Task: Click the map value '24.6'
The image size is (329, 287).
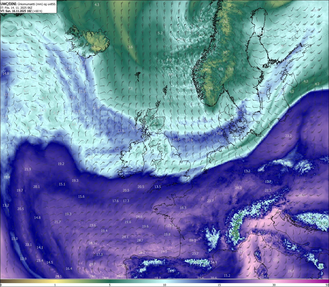Action: [x=139, y=216]
